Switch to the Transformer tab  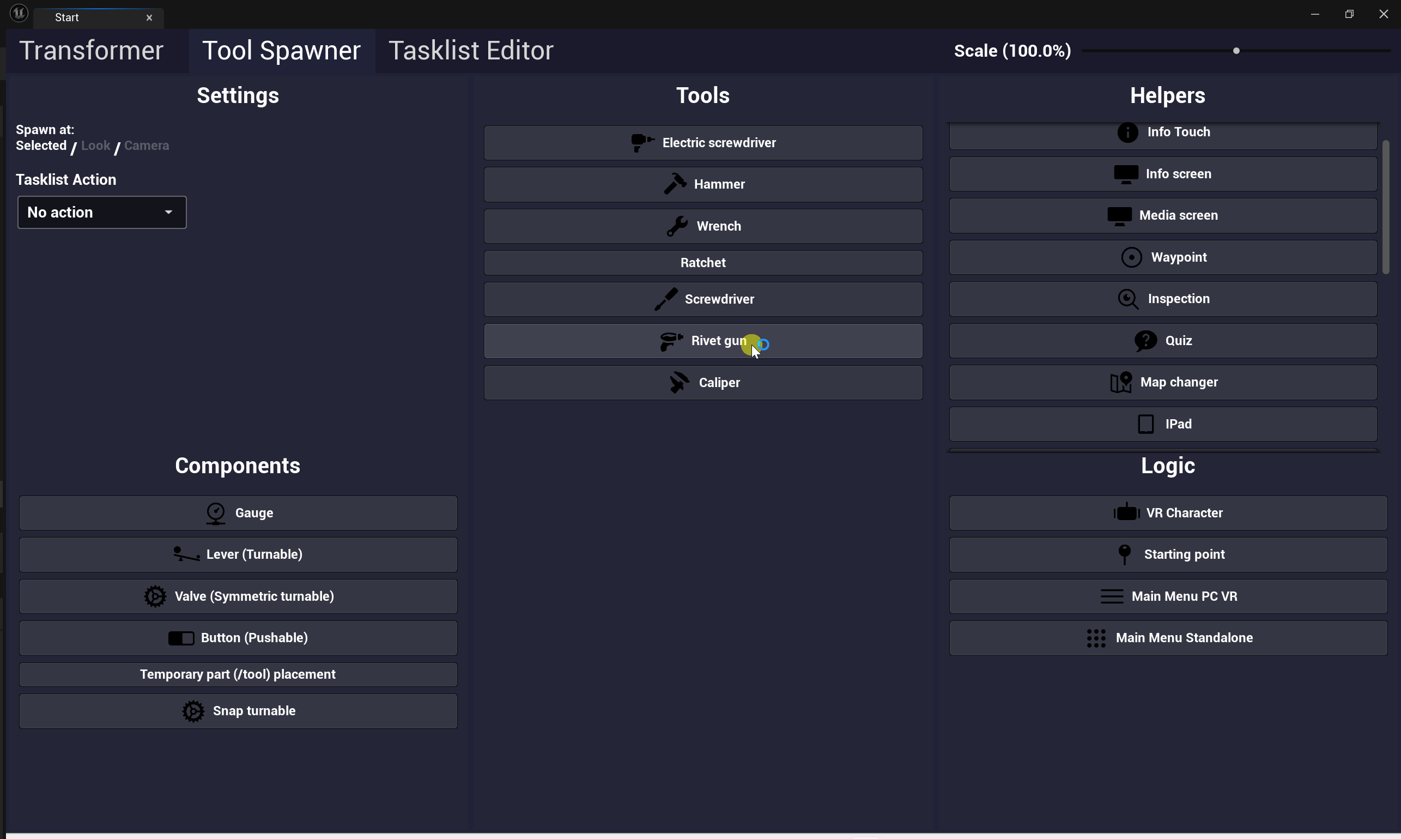click(x=92, y=51)
